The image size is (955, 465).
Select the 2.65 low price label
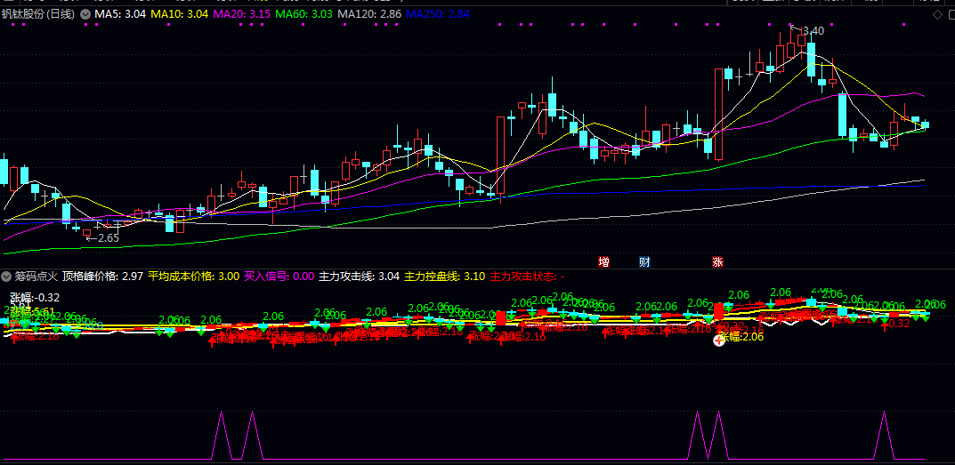coord(107,238)
